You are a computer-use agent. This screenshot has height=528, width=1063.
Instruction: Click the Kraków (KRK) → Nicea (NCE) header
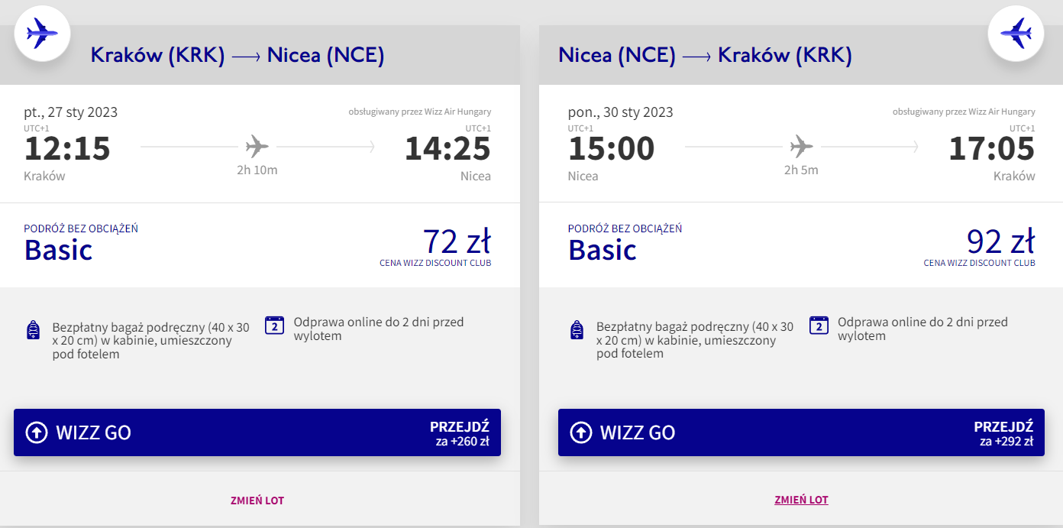coord(237,56)
